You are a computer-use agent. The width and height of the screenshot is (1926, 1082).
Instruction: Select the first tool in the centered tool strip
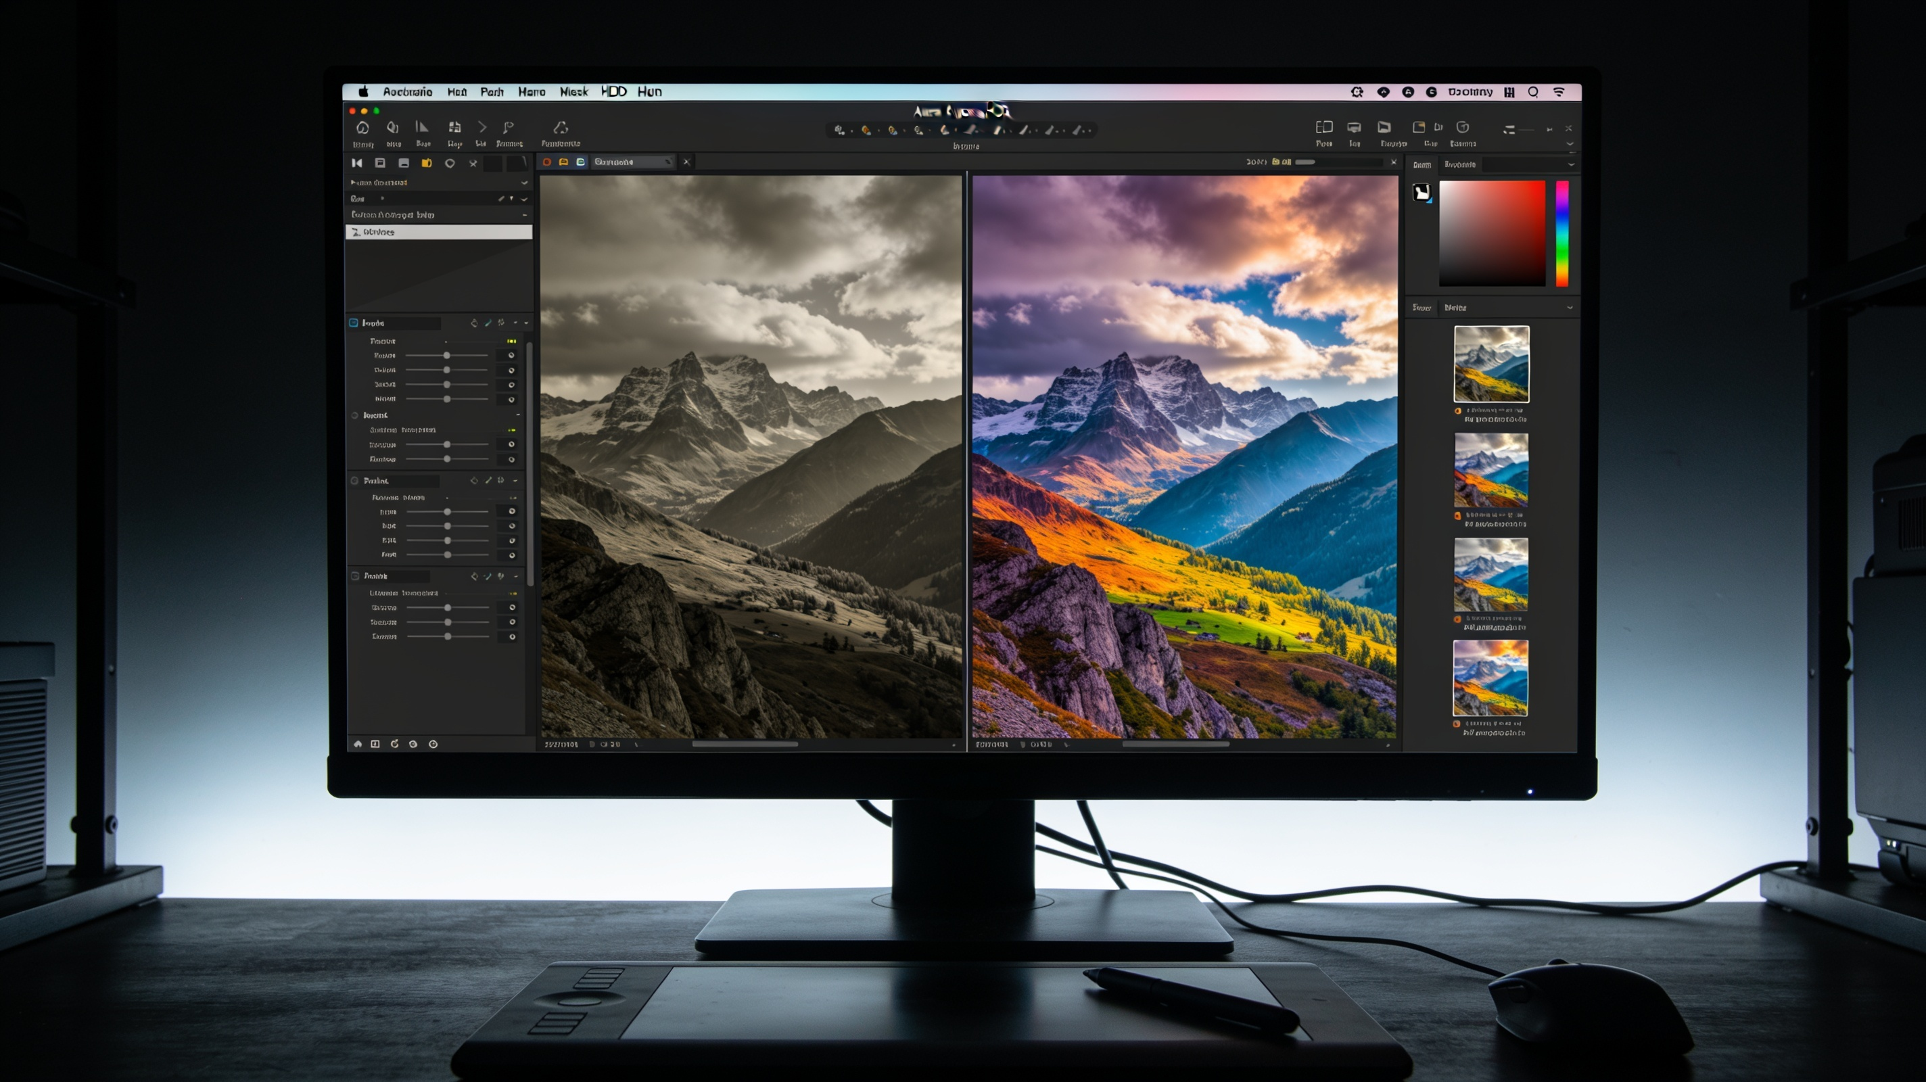840,130
